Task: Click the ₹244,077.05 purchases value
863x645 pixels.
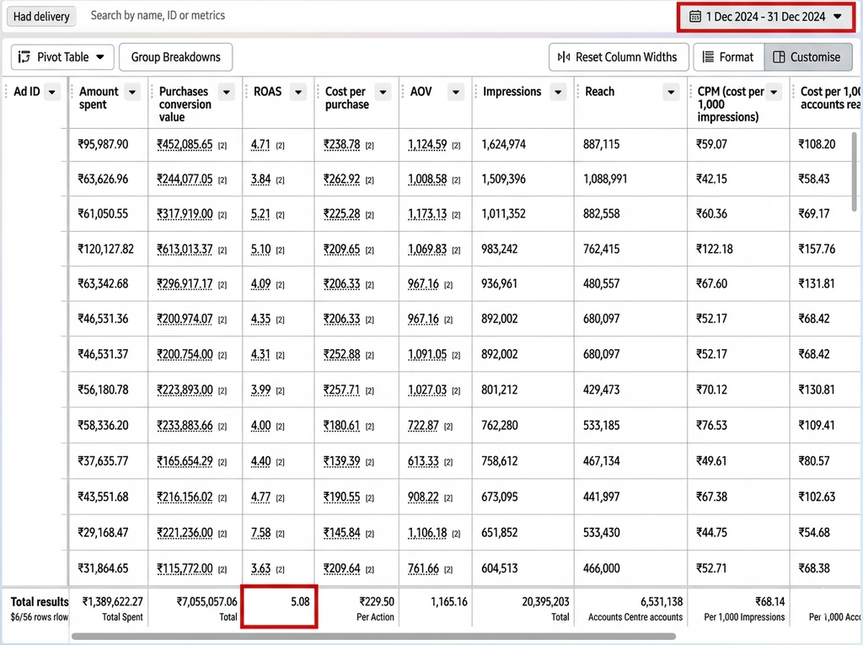Action: (x=185, y=179)
